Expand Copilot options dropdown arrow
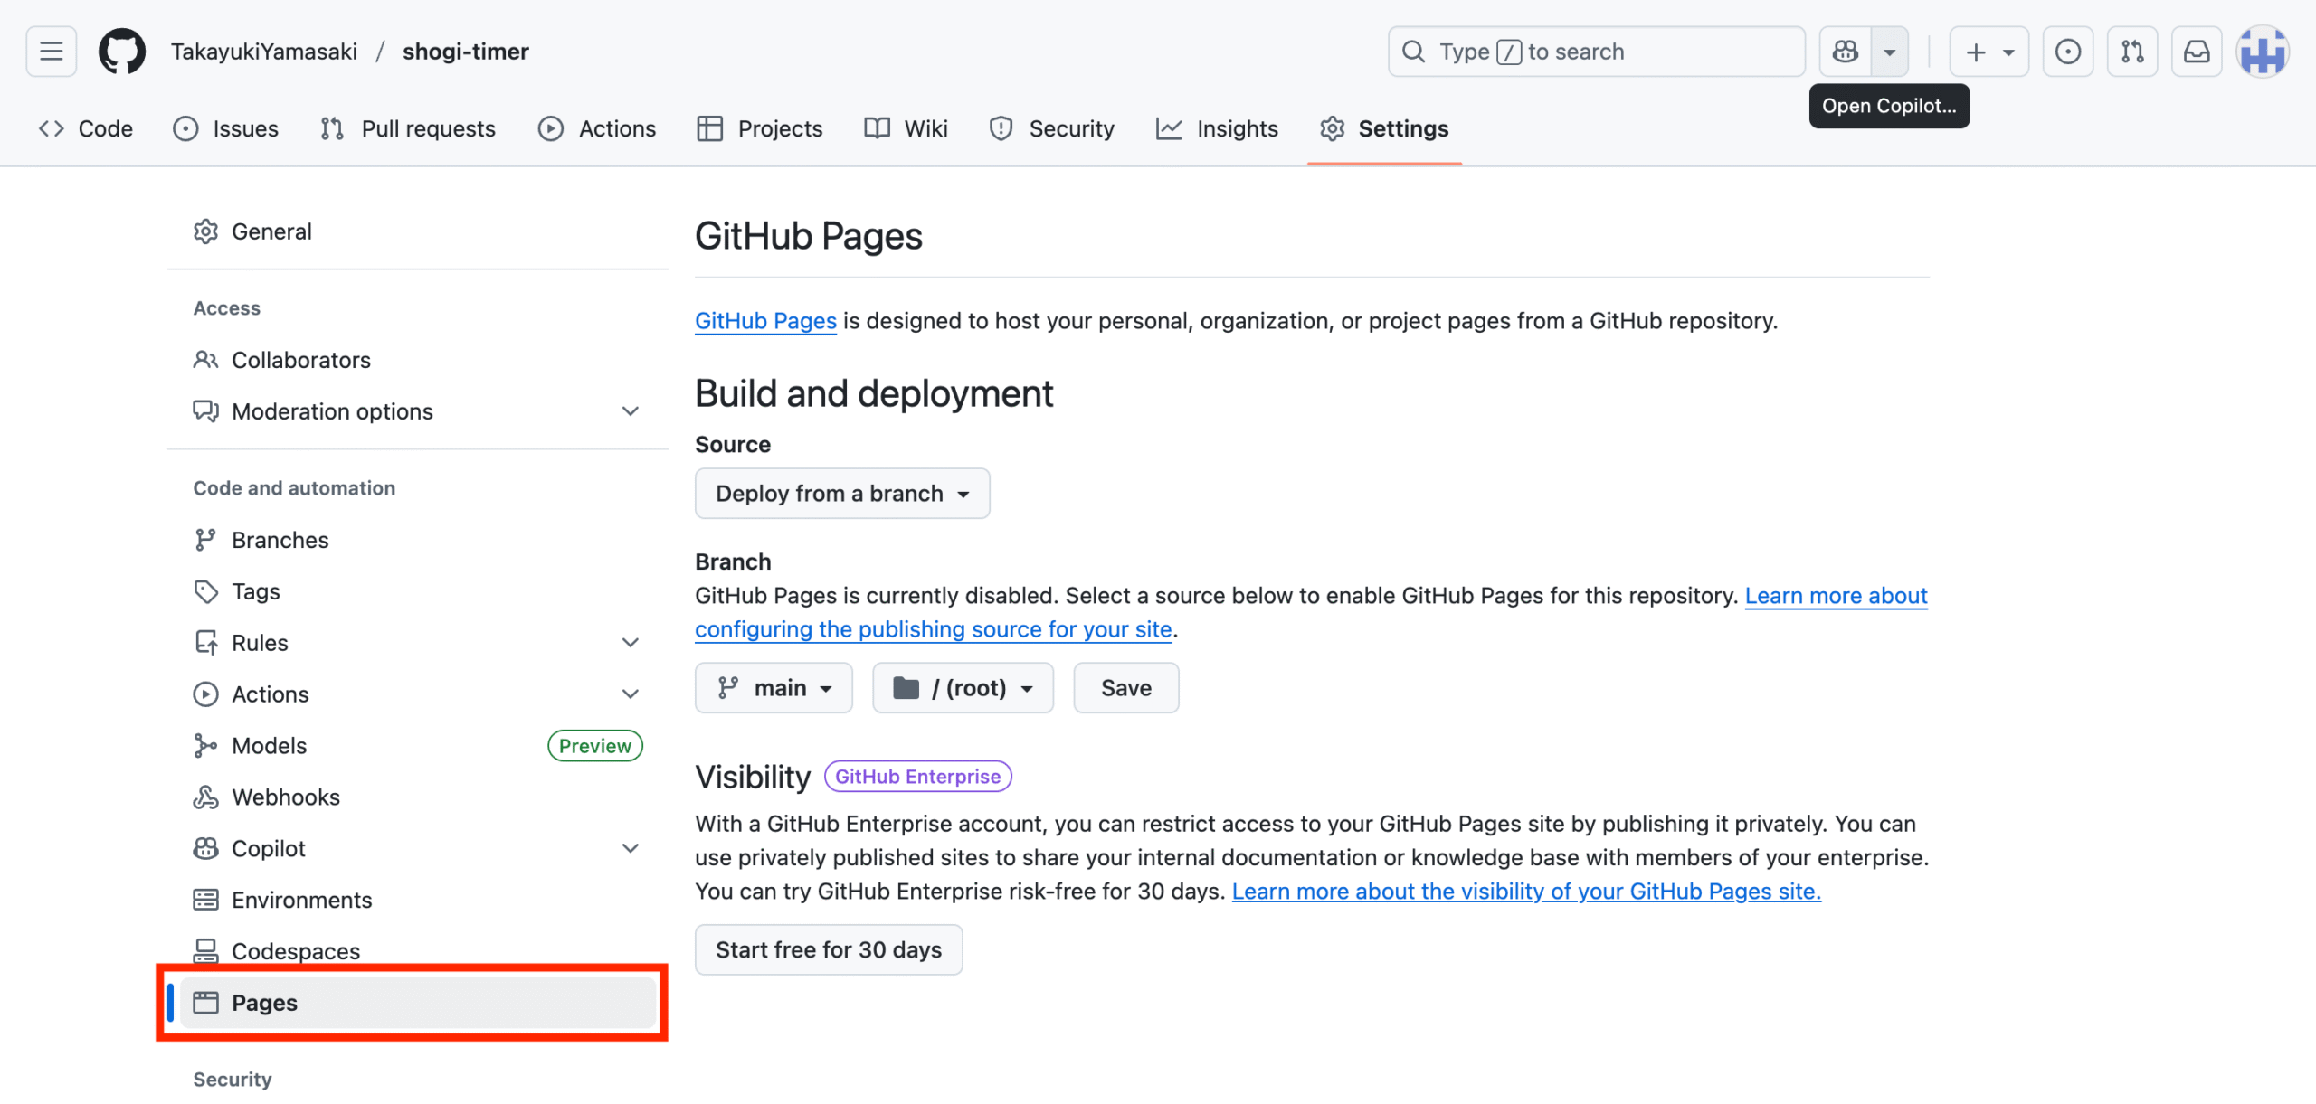This screenshot has height=1104, width=2316. coord(1890,52)
